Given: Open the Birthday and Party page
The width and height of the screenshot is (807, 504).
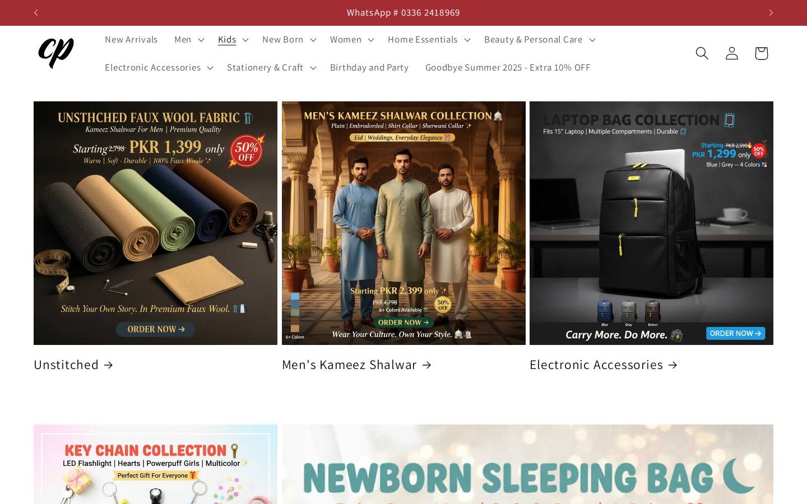Looking at the screenshot, I should click(369, 67).
